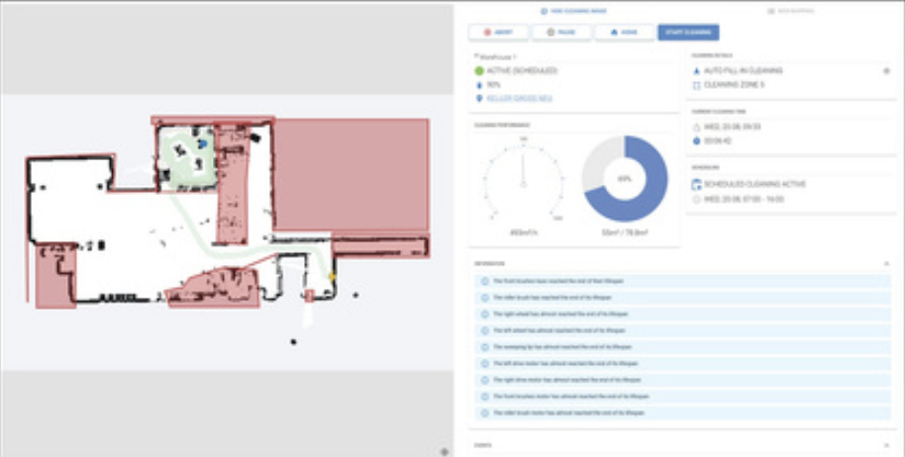Click the Cleaning Zone 5 icon

pos(697,84)
